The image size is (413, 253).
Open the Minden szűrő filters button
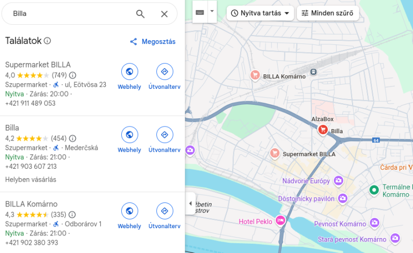point(328,13)
